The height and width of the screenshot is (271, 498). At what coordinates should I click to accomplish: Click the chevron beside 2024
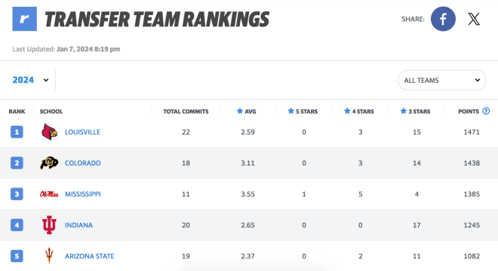tap(46, 81)
